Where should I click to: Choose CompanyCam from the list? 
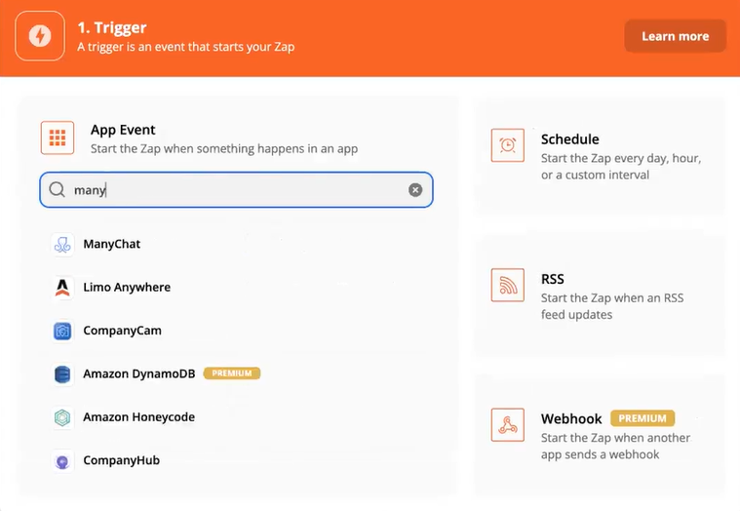122,331
